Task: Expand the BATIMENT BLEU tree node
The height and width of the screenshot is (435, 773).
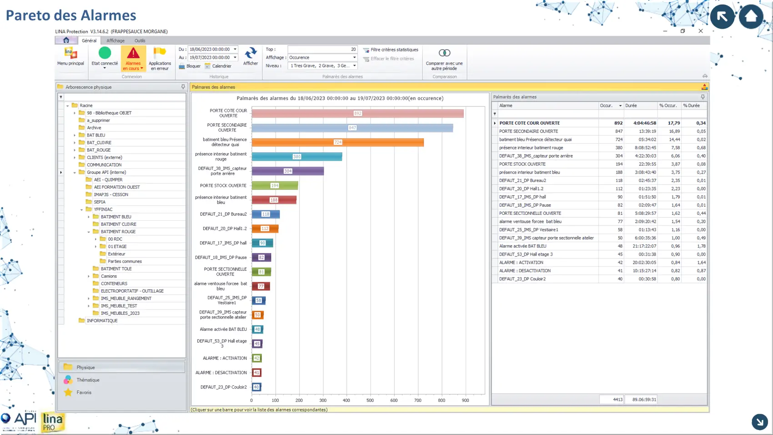Action: tap(89, 217)
